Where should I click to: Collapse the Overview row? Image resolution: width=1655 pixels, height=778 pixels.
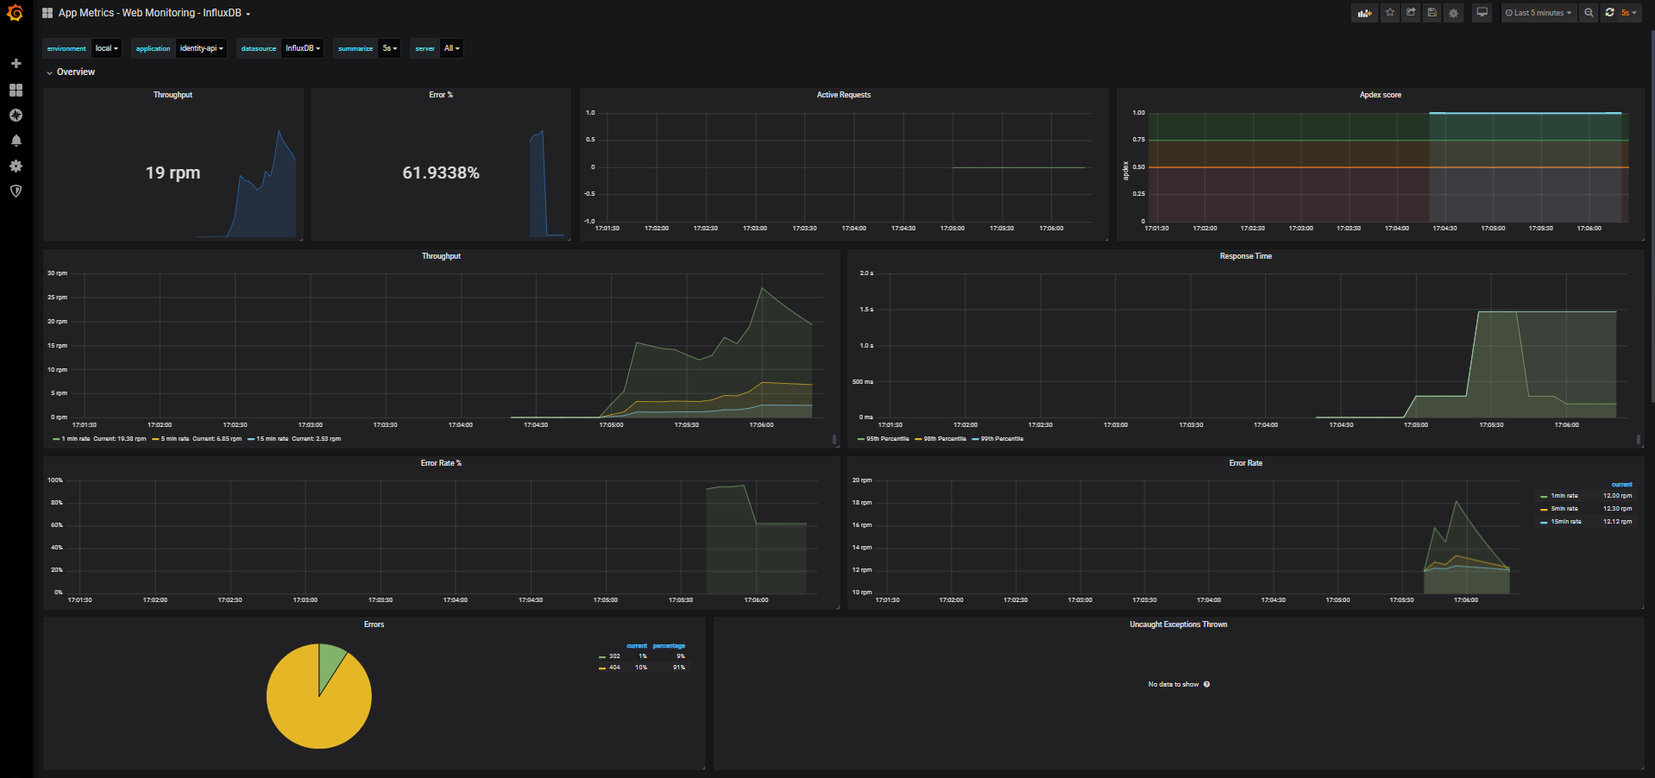(x=71, y=72)
